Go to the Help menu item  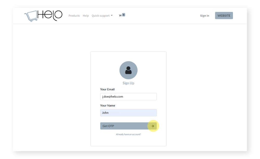coord(86,16)
